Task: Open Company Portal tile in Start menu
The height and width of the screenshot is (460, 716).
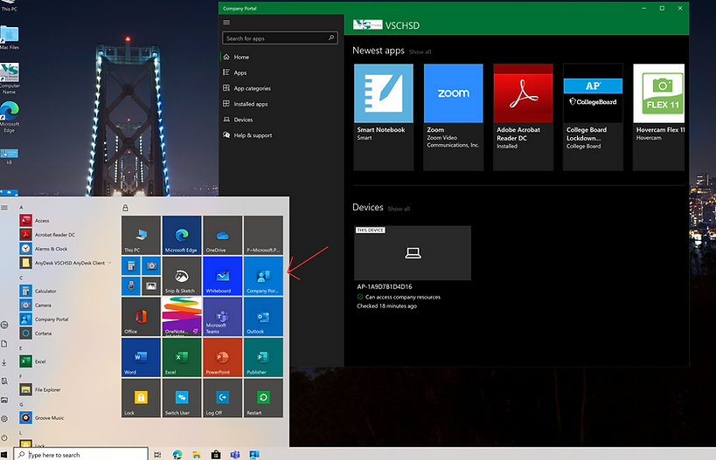Action: [263, 276]
